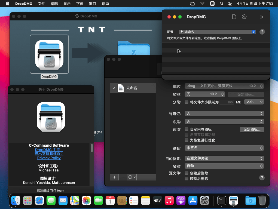Click DropDMG logo in the About window
The width and height of the screenshot is (278, 209).
[x=51, y=117]
